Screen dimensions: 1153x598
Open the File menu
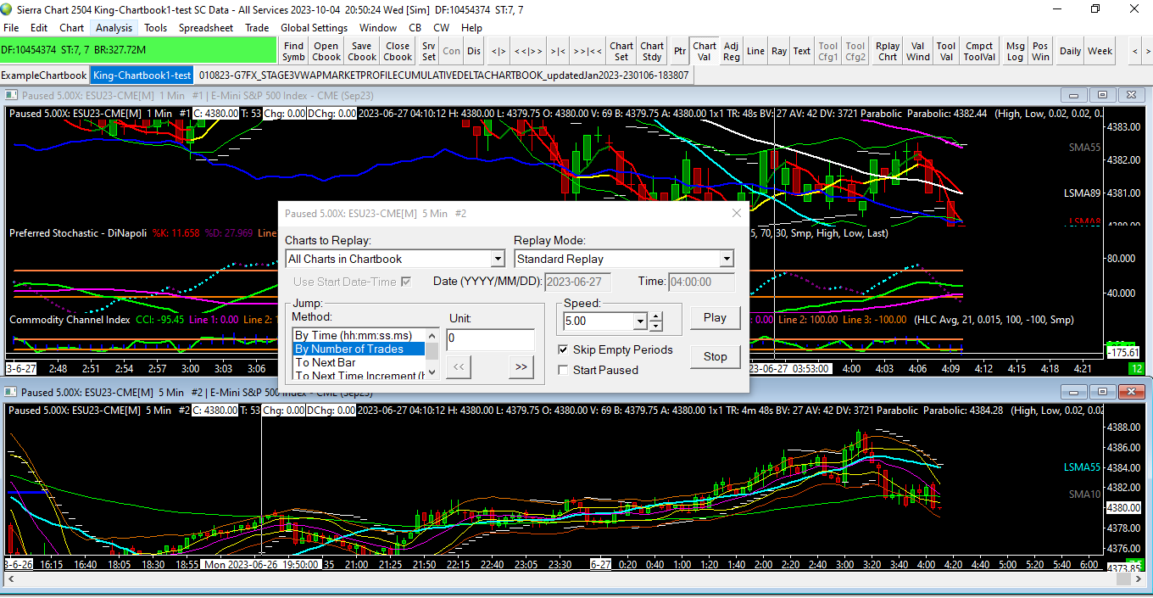[x=11, y=27]
